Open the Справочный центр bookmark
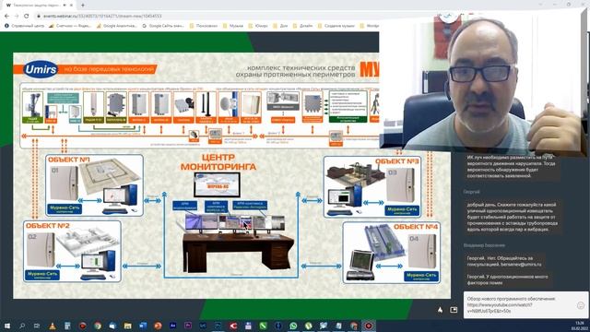590x332 pixels. (x=25, y=26)
